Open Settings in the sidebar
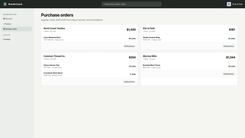This screenshot has width=245, height=138. (17, 39)
